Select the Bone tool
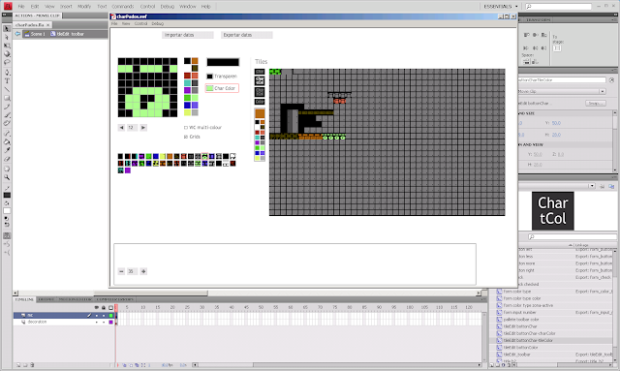The height and width of the screenshot is (371, 620). pyautogui.click(x=7, y=134)
